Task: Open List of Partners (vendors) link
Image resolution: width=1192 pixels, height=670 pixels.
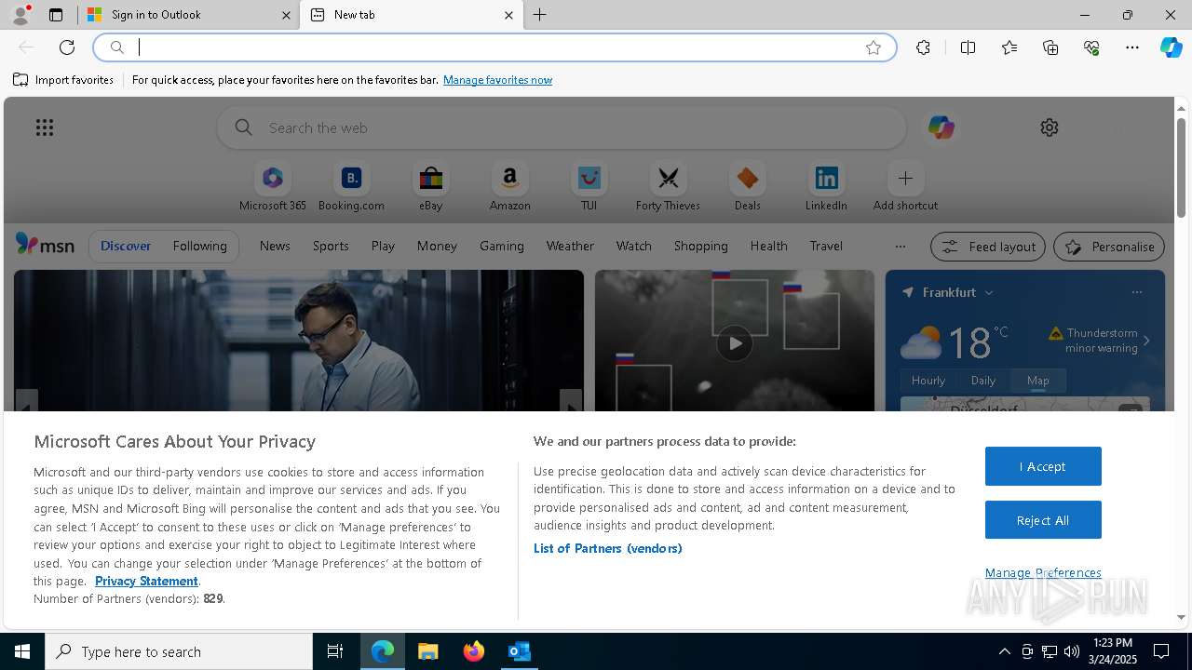Action: coord(607,548)
